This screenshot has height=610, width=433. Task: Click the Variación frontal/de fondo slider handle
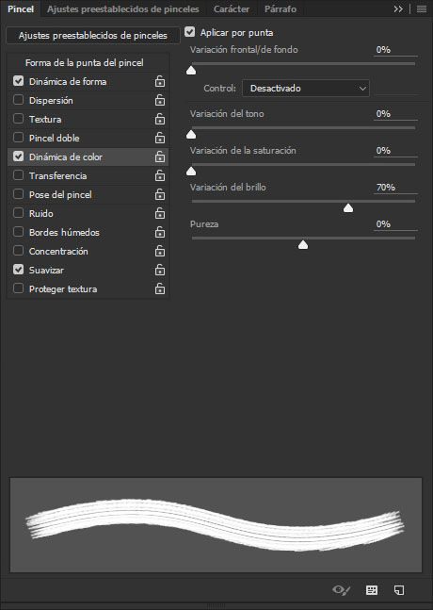191,70
